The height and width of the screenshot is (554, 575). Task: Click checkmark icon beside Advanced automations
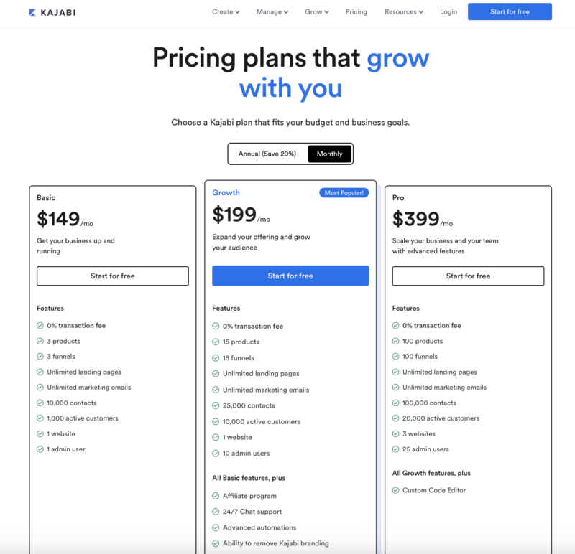(216, 527)
